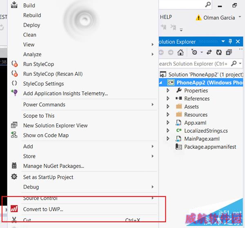This screenshot has width=245, height=228.
Task: Select the MainPage.xaml file
Action: click(x=202, y=139)
